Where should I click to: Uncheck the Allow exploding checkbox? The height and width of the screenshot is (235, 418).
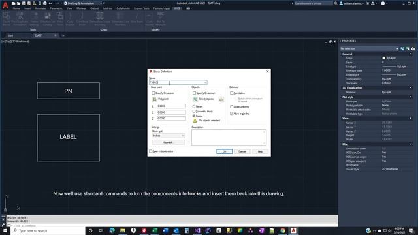(x=232, y=114)
